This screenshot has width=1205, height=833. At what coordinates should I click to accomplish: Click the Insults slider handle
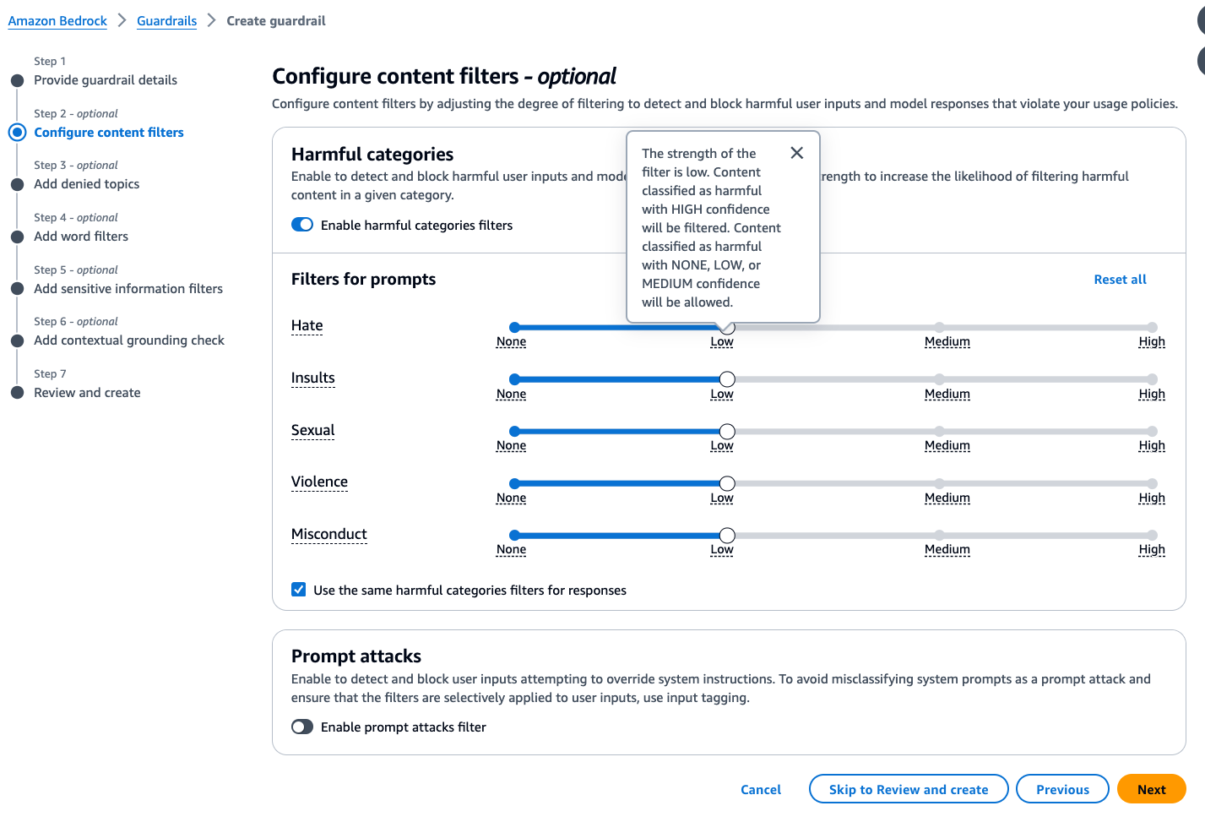click(727, 379)
